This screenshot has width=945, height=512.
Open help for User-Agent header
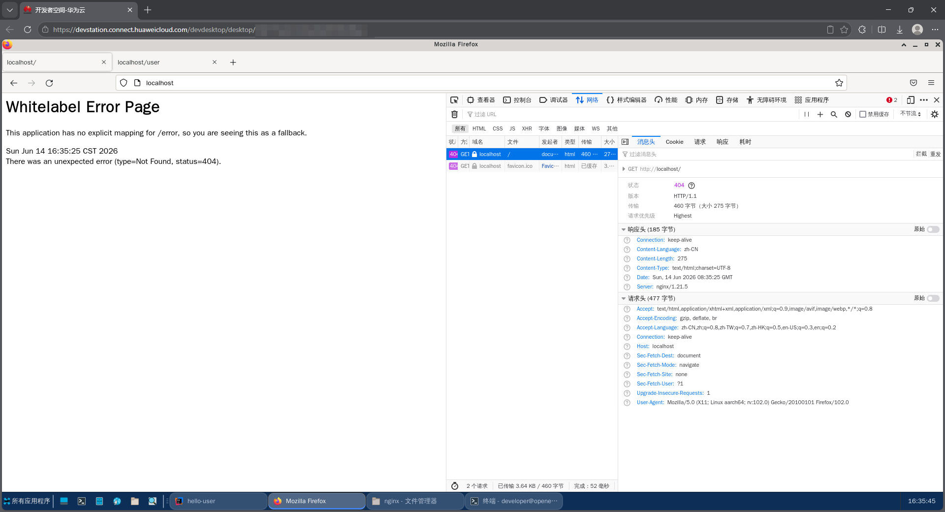pos(627,403)
